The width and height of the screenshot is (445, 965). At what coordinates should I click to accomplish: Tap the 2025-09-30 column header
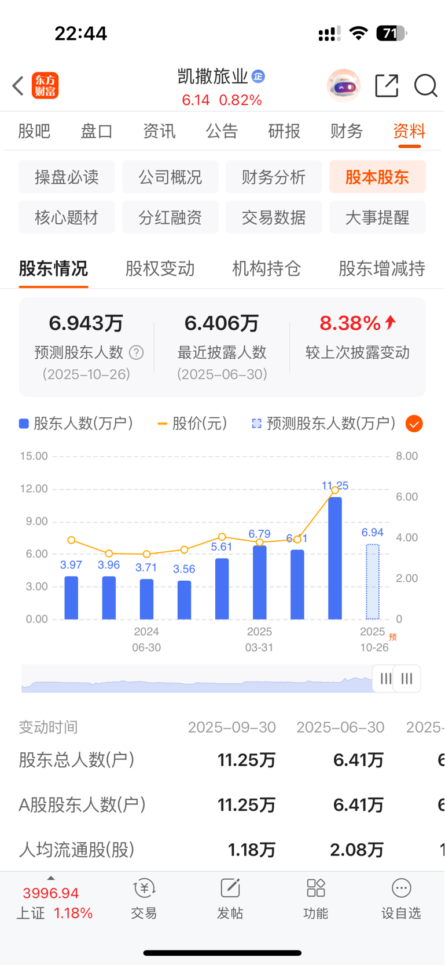[232, 727]
